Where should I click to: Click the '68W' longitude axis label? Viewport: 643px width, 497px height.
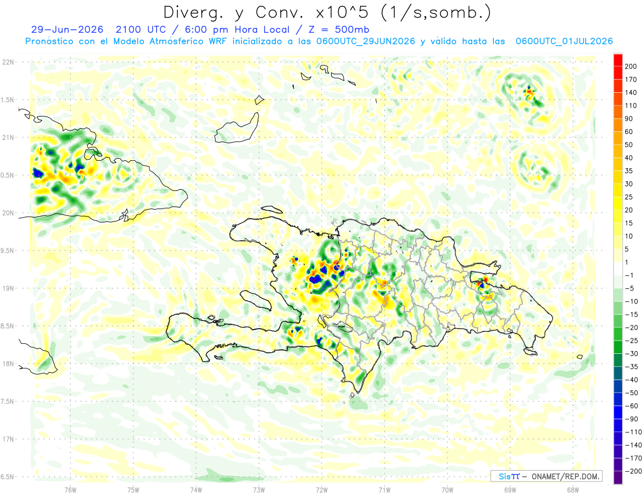pyautogui.click(x=572, y=489)
